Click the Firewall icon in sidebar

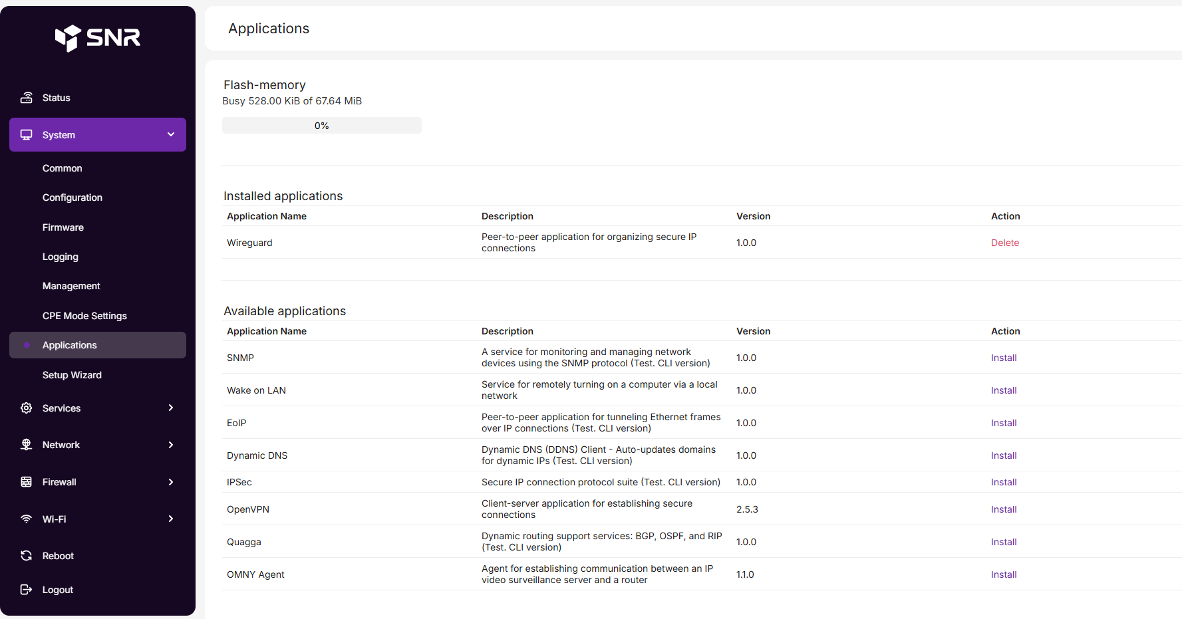click(27, 482)
